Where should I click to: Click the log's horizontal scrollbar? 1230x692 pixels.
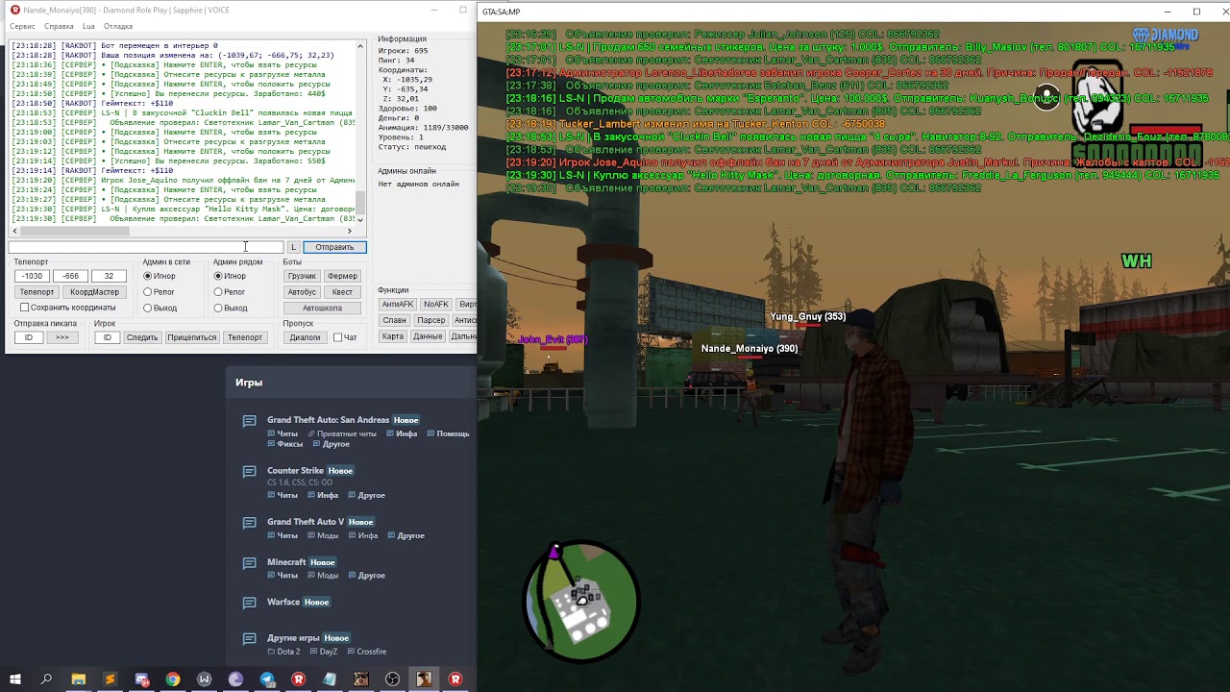[183, 231]
